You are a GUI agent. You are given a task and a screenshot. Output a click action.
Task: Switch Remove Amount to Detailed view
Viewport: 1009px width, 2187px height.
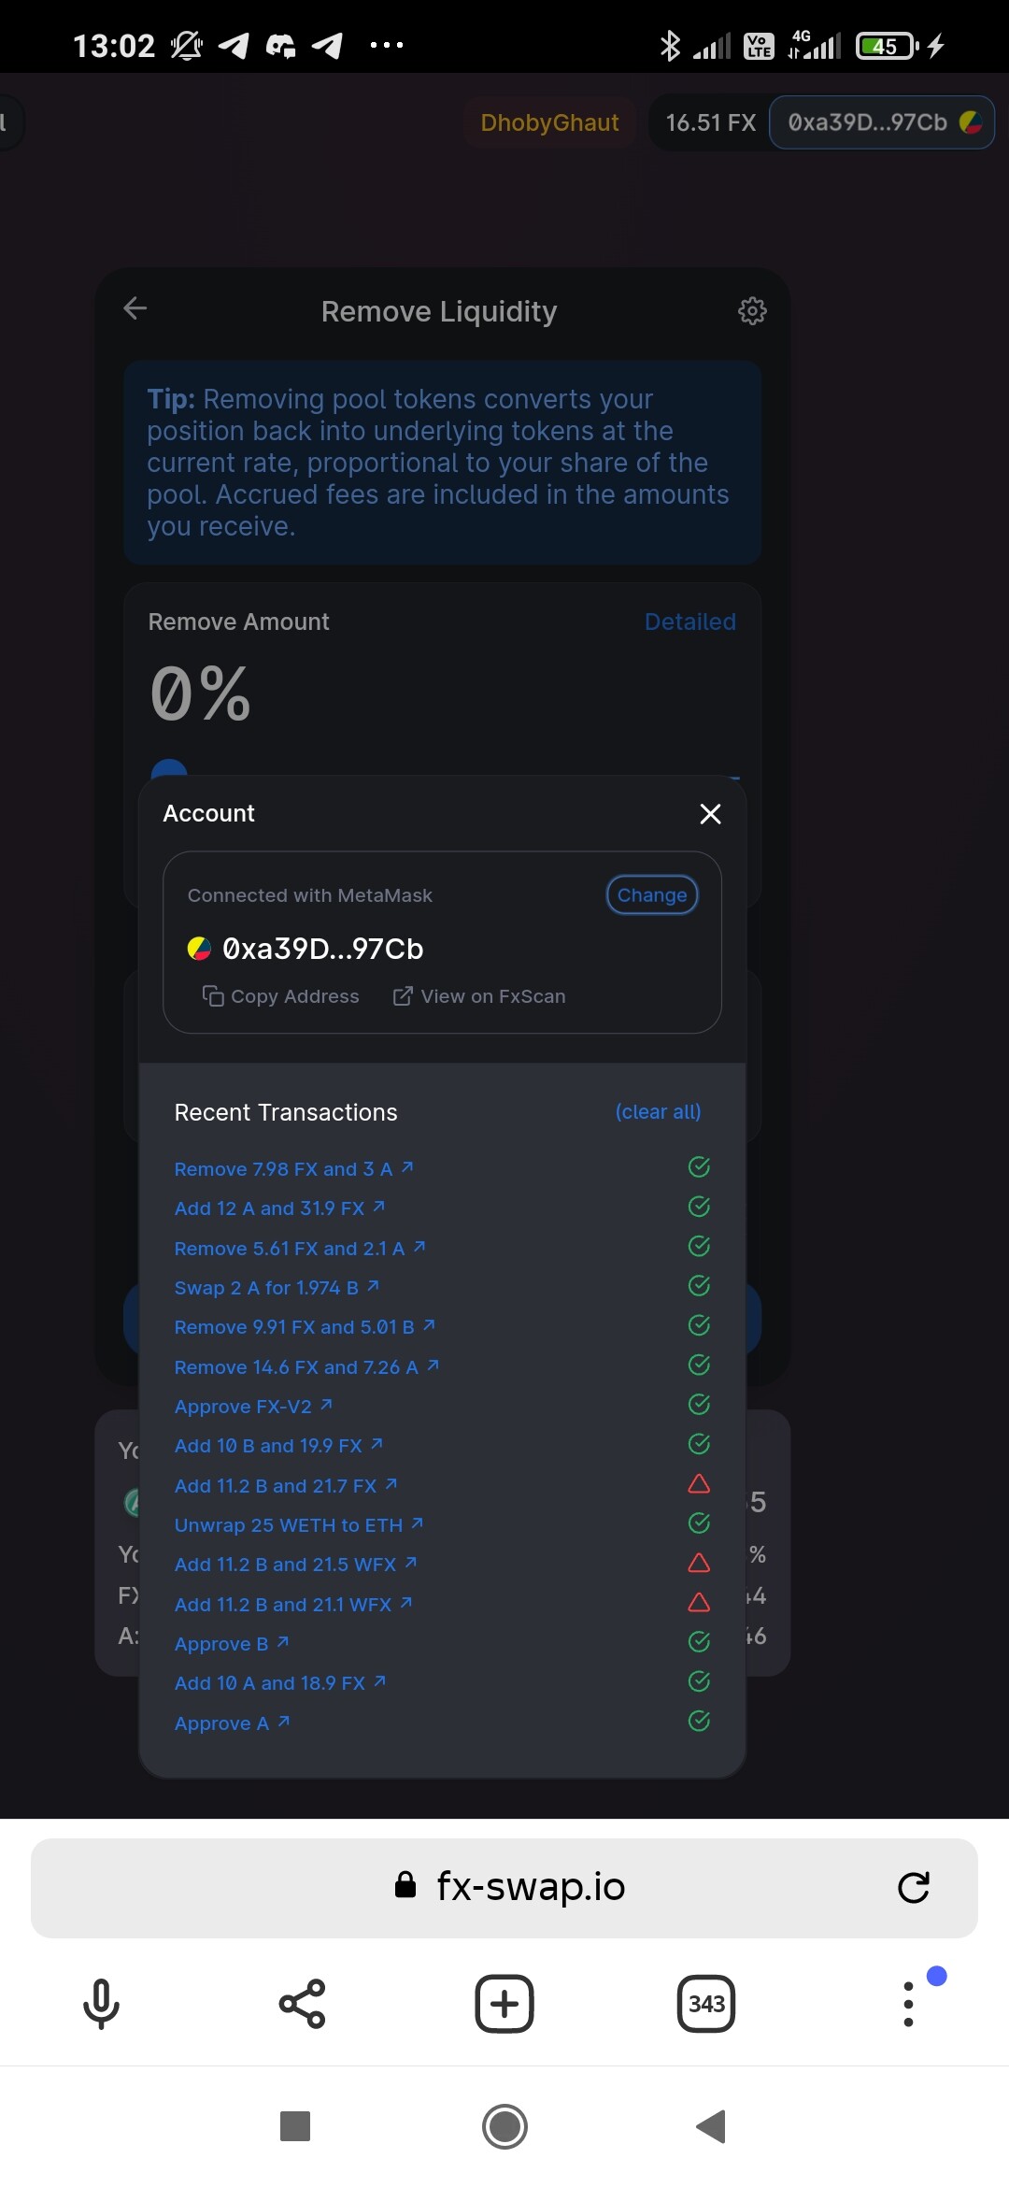(690, 622)
